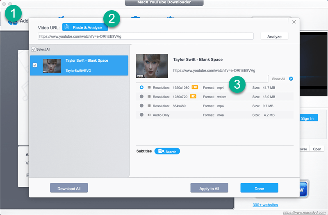The image size is (328, 215).
Task: Select the 1280x720 webm resolution option
Action: (x=141, y=96)
